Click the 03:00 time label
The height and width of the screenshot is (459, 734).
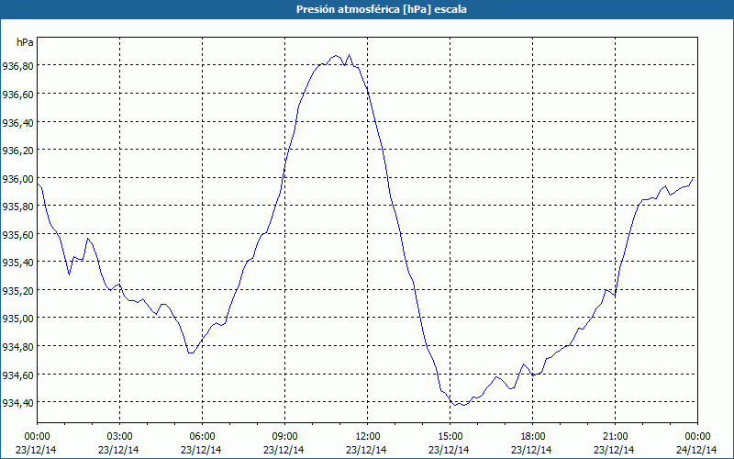click(119, 437)
